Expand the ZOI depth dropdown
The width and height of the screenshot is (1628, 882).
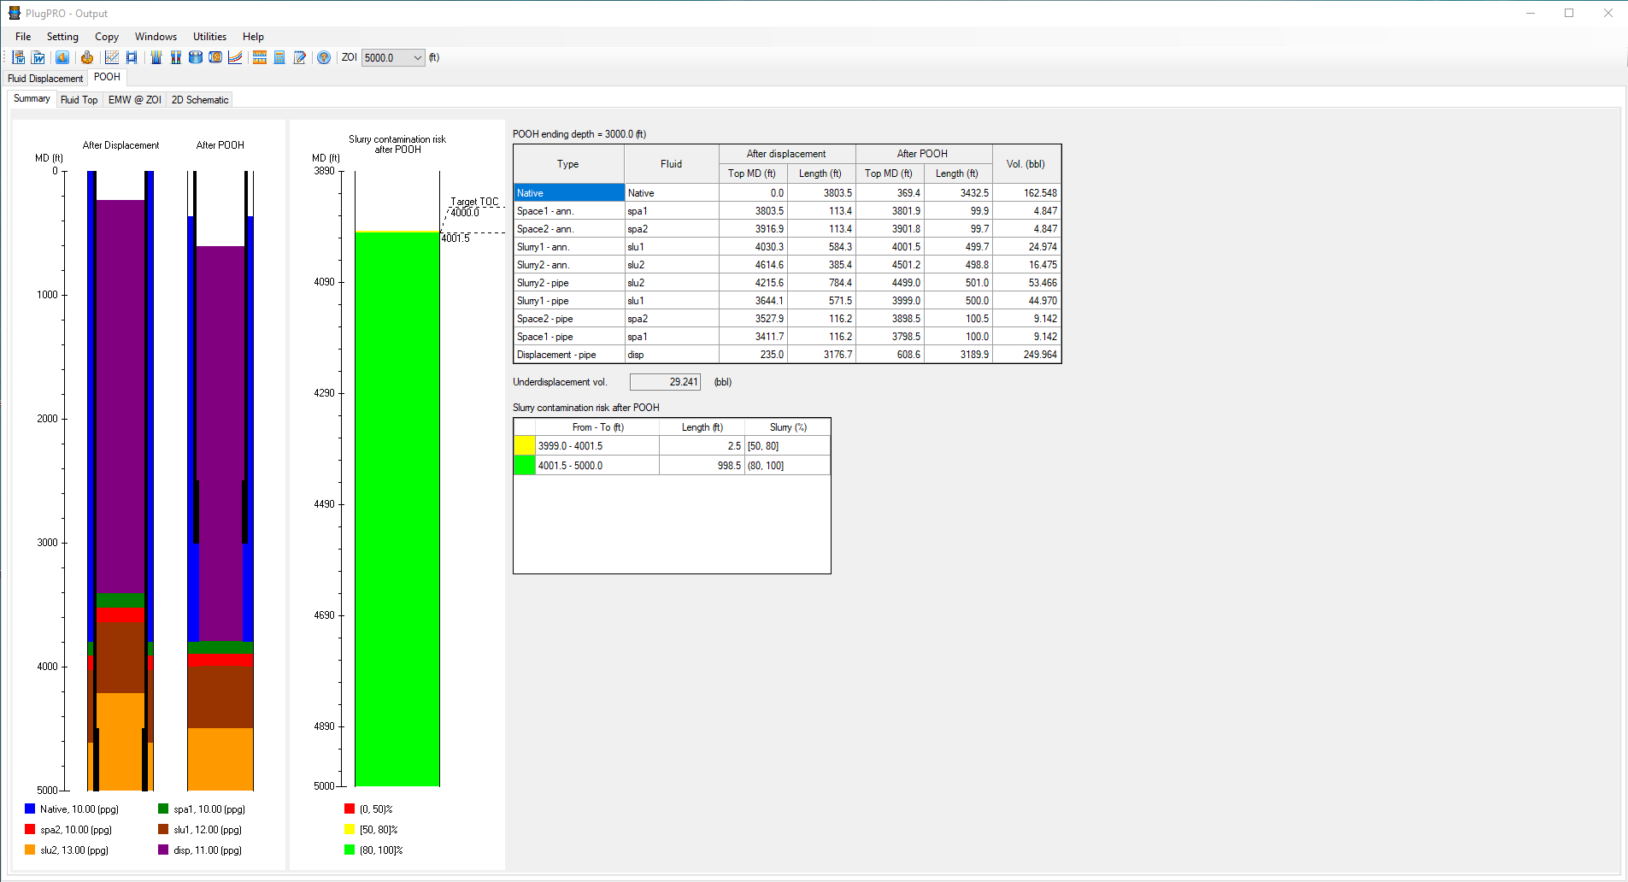[417, 58]
